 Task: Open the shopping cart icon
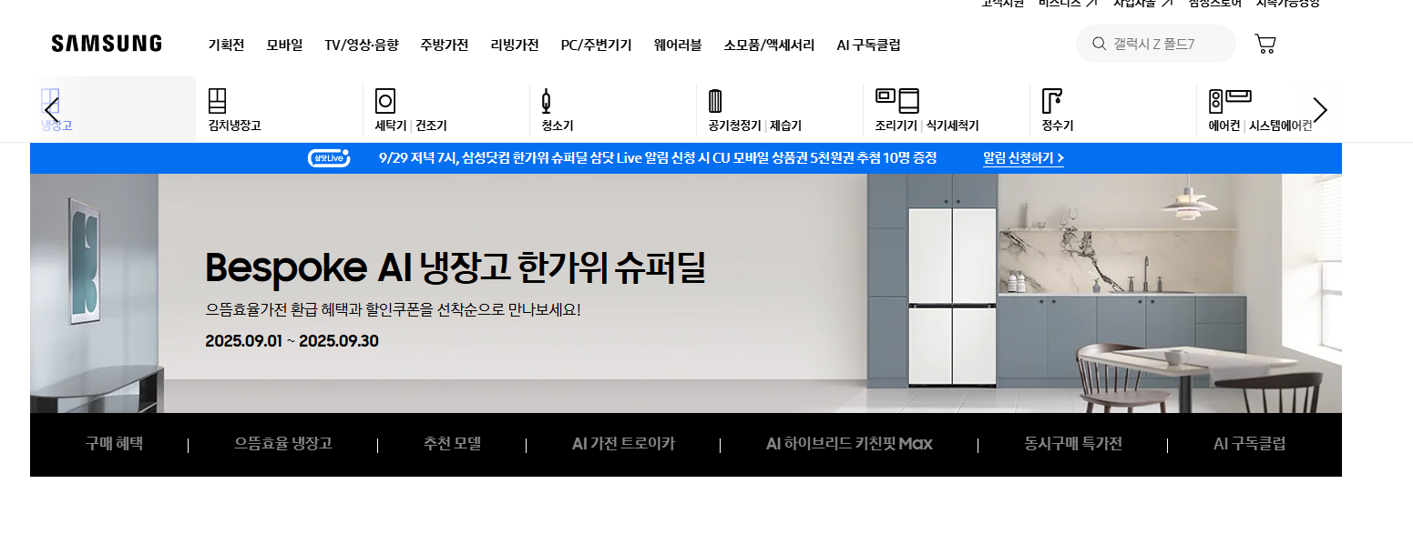coord(1265,44)
